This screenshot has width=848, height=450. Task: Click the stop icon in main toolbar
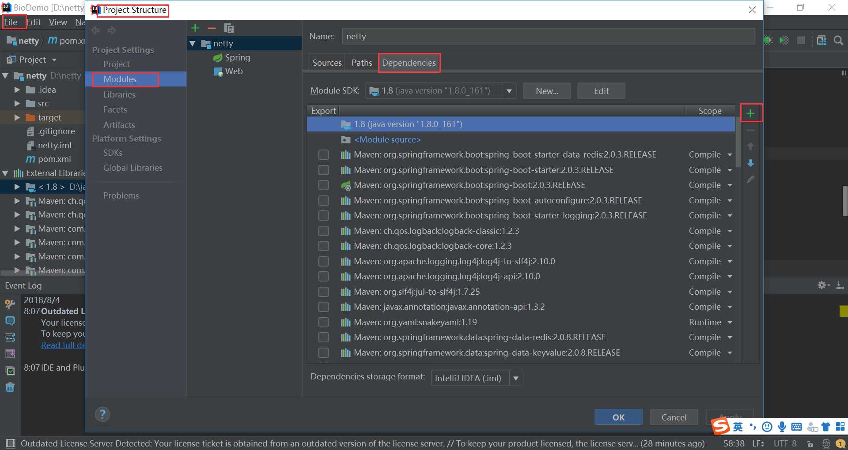(801, 41)
